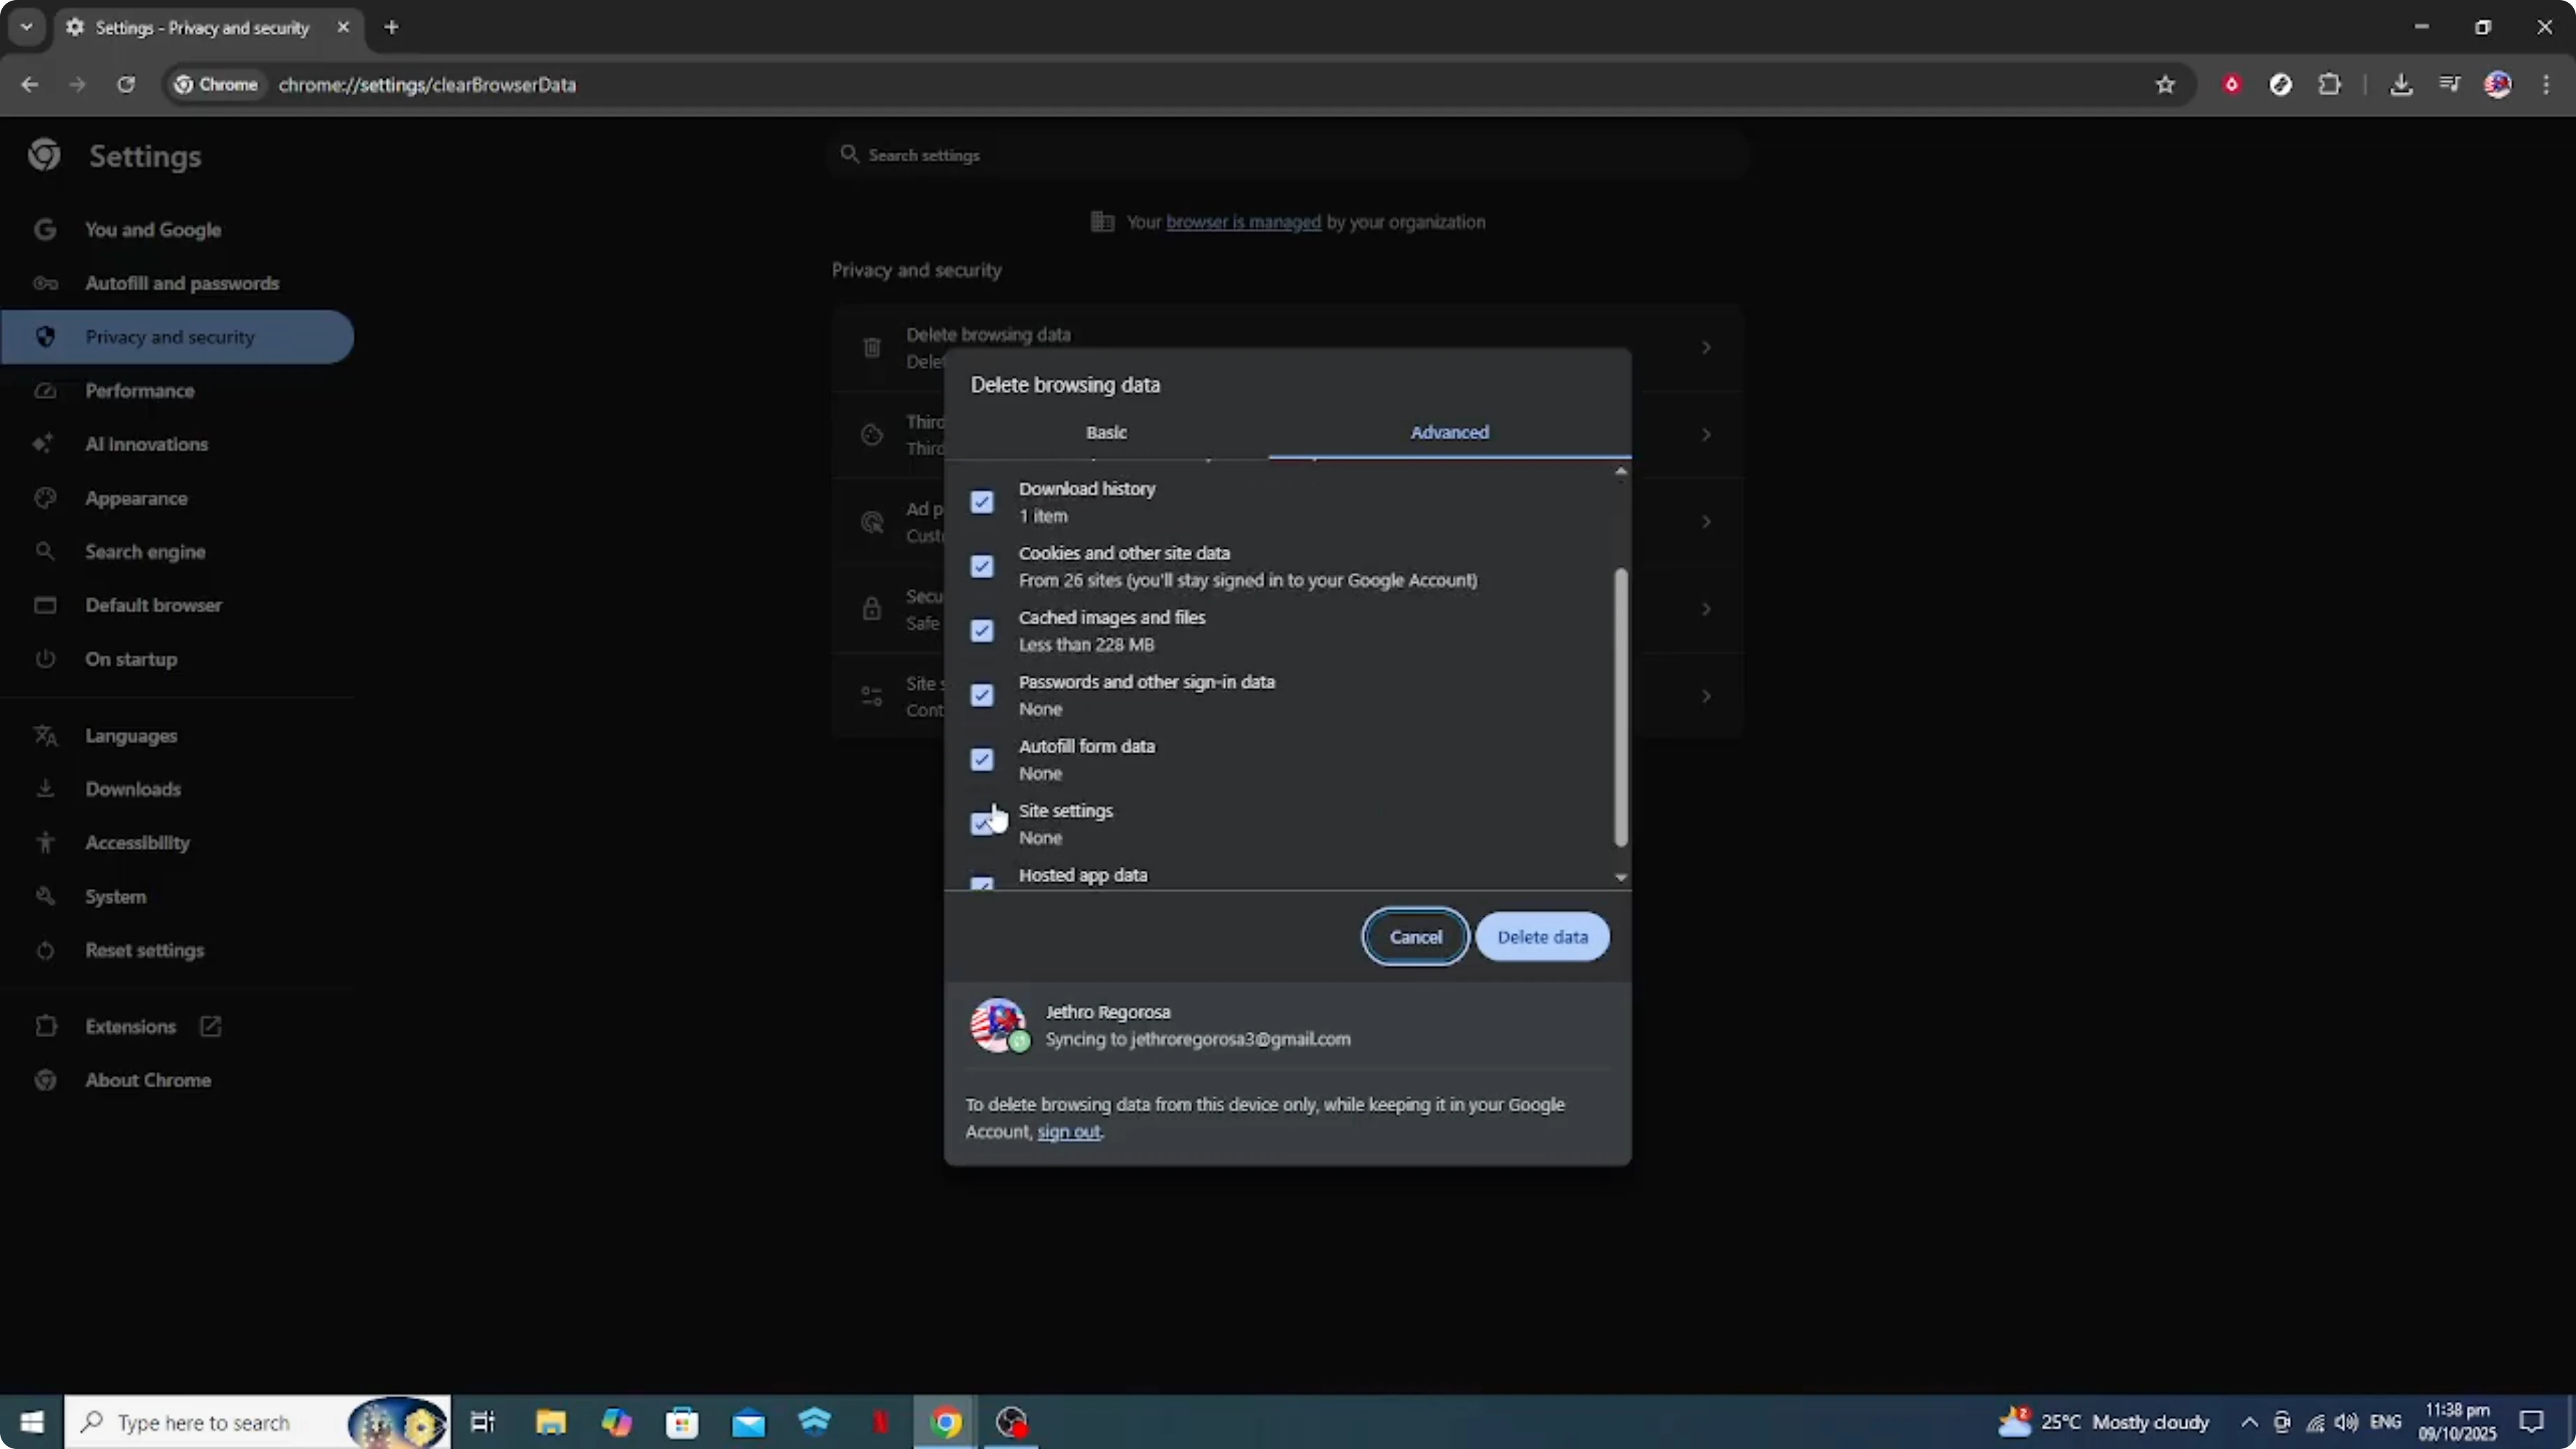Open Chrome Downloads from the toolbar
Screen dimensions: 2576x1449
point(2402,84)
